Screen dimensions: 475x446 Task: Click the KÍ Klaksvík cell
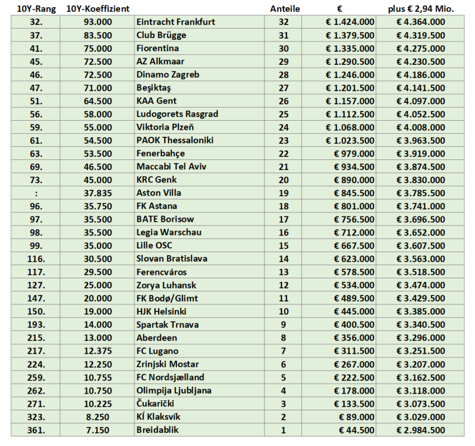pyautogui.click(x=160, y=416)
